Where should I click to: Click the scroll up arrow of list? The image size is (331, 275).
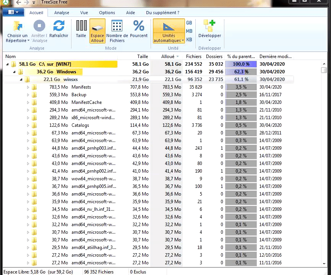click(324, 64)
